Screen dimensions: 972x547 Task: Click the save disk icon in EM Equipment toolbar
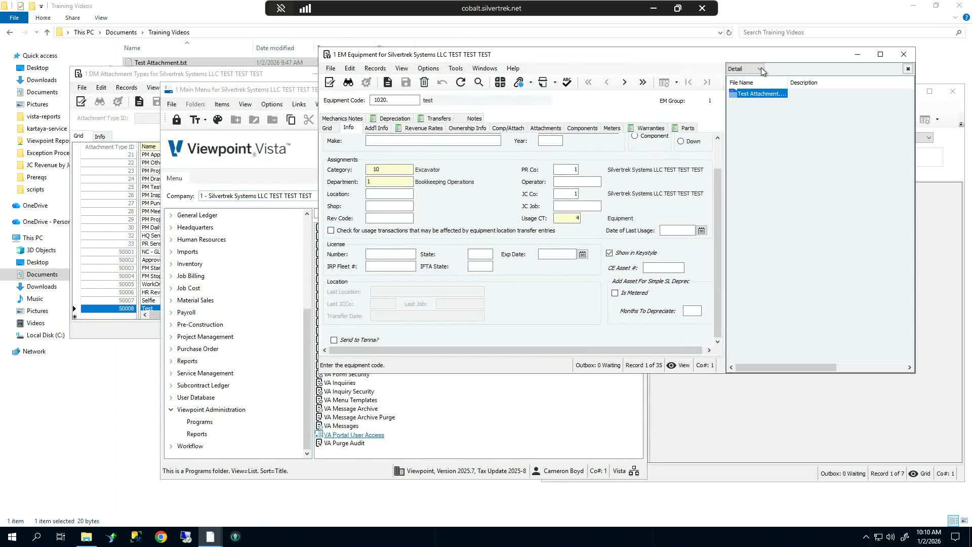point(406,83)
